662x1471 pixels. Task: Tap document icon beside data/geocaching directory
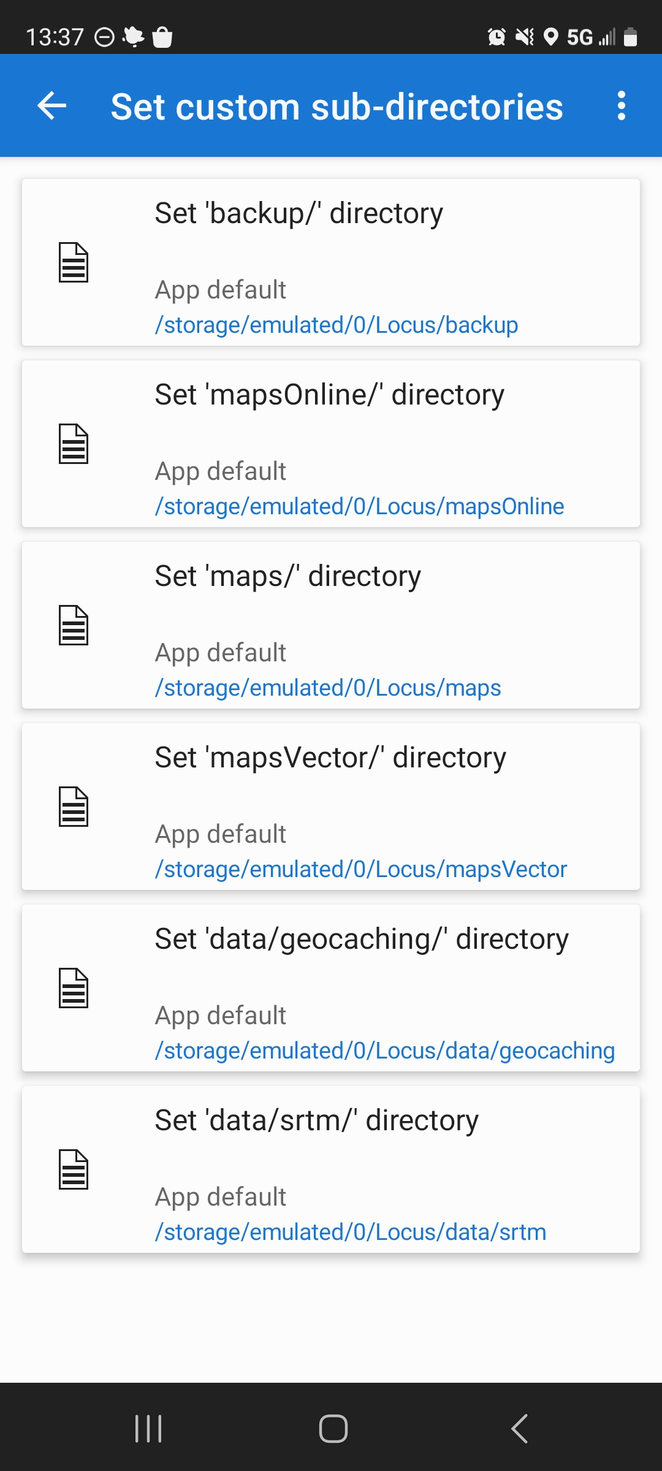pyautogui.click(x=74, y=988)
